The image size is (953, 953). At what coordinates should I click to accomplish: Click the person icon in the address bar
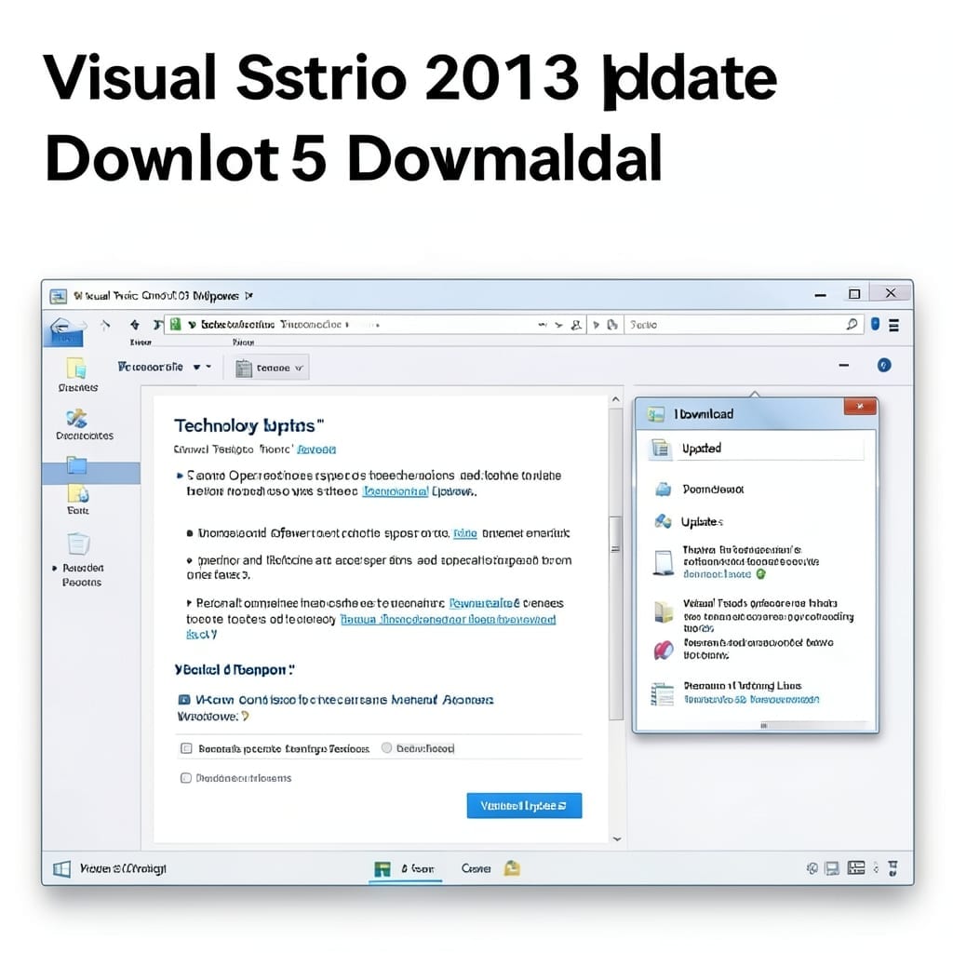(x=575, y=325)
